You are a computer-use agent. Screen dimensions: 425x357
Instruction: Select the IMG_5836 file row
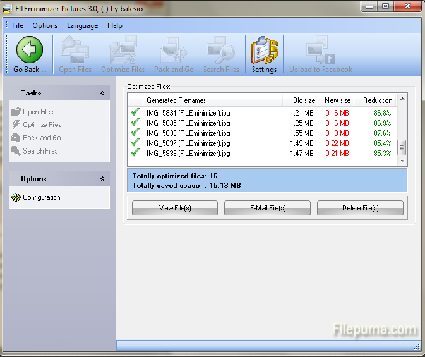tap(188, 133)
